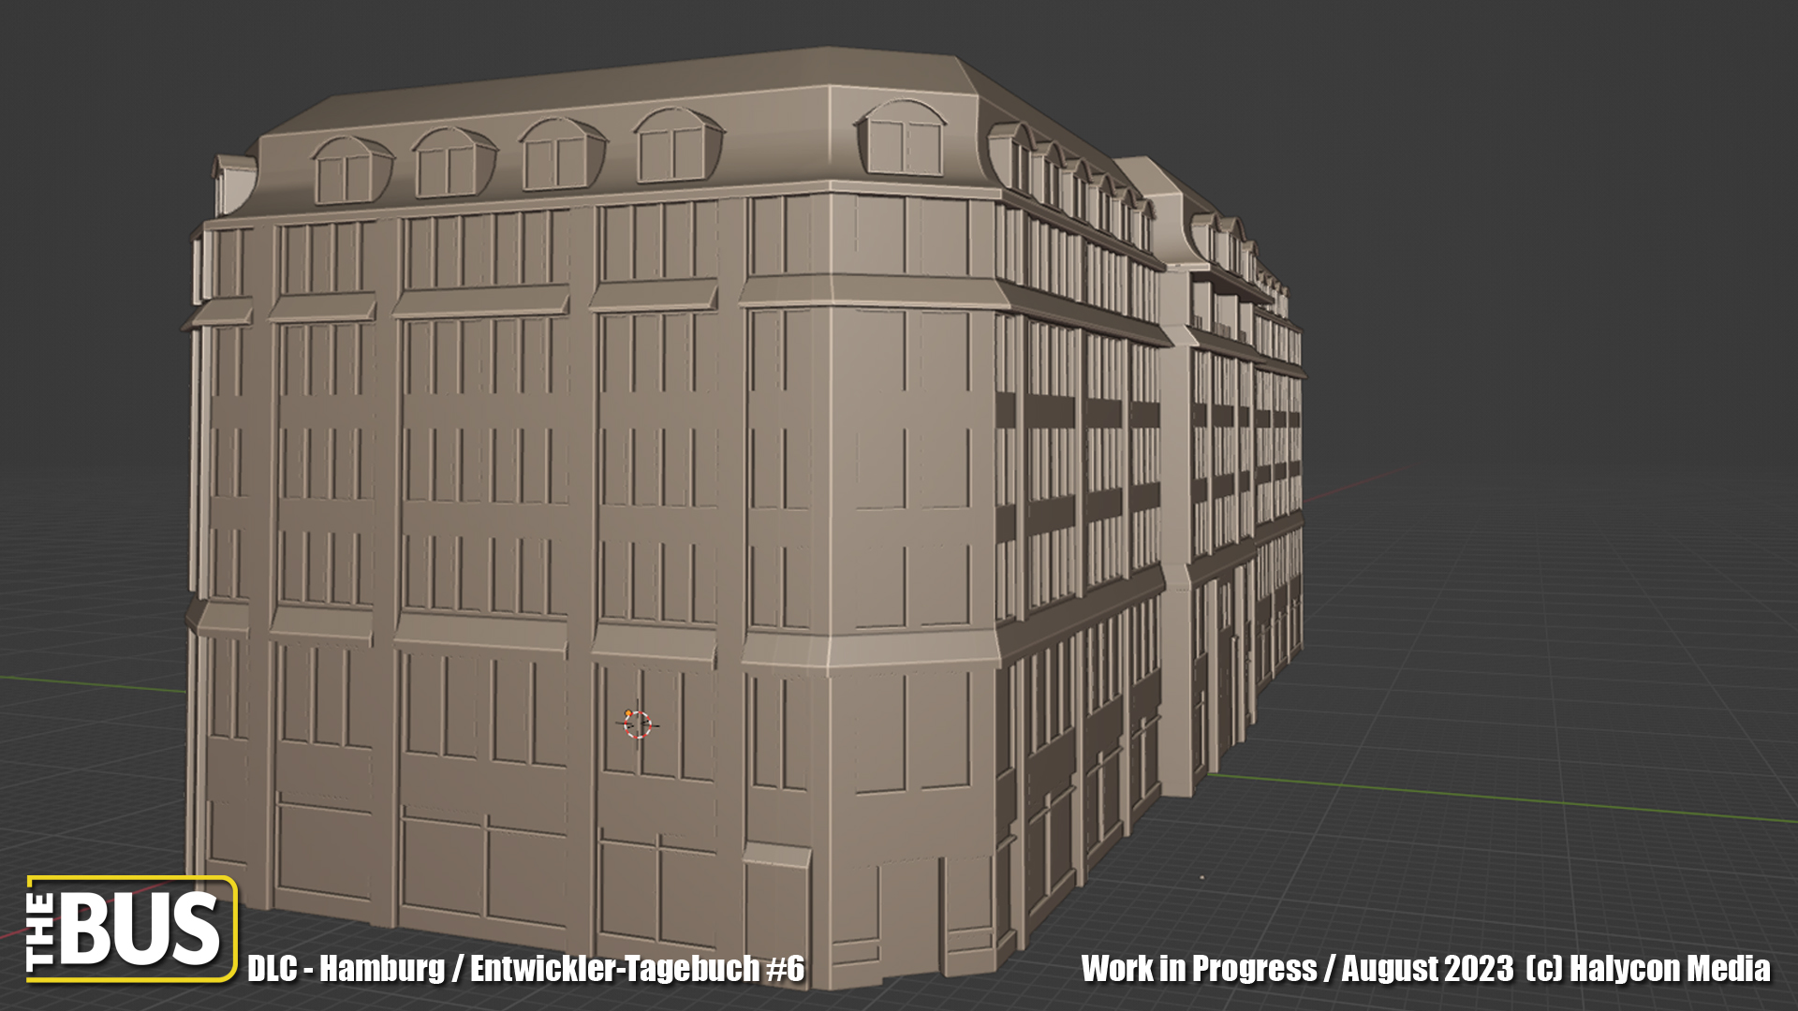Click the DLC - Hamburg caption text

click(346, 969)
